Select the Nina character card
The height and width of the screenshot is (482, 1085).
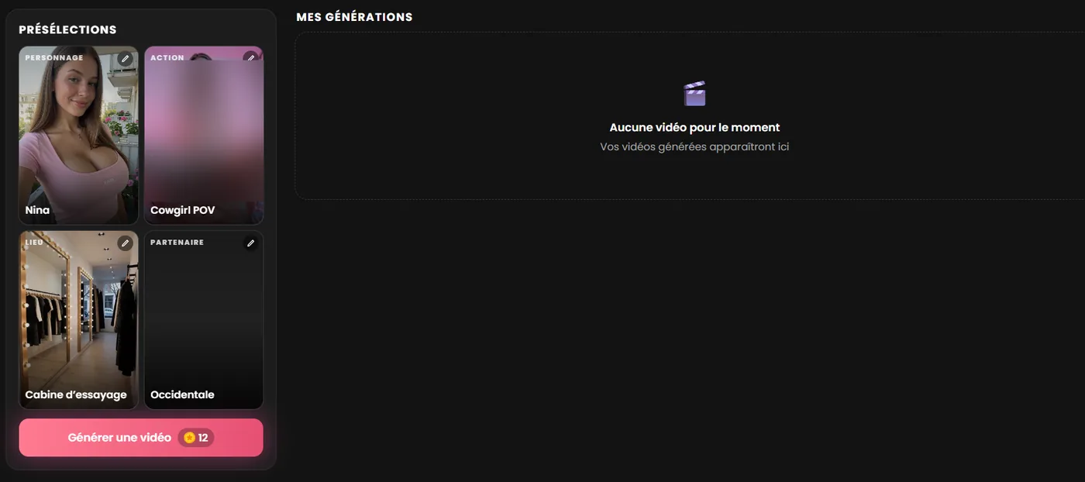tap(79, 136)
